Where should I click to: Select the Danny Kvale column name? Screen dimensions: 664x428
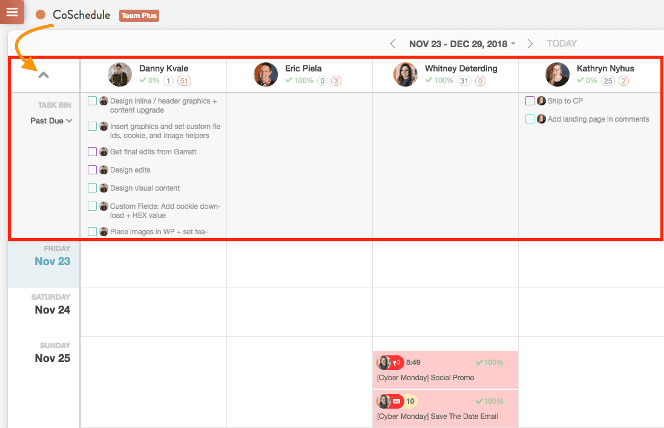click(x=163, y=68)
